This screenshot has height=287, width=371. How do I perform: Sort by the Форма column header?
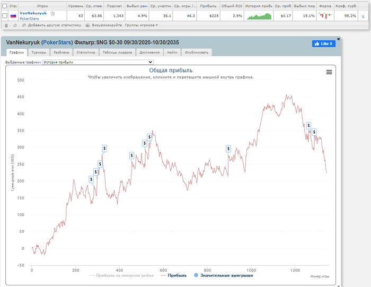[x=325, y=6]
